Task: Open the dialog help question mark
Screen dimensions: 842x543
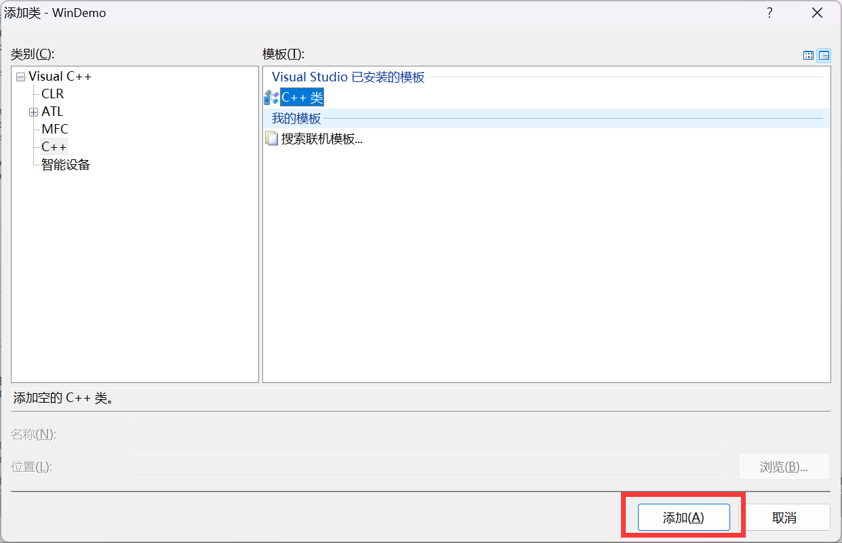Action: [769, 12]
